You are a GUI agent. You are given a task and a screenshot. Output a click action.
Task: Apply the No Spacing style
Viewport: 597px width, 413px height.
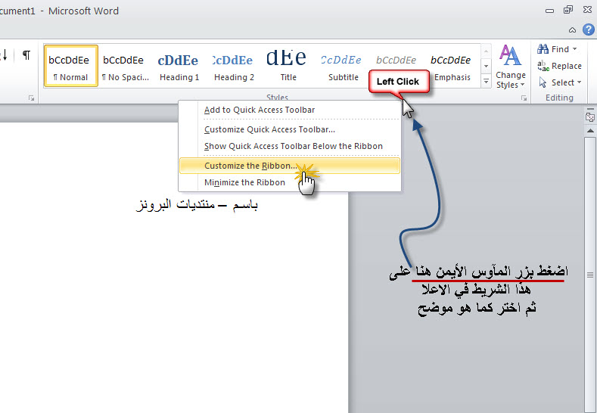tap(125, 66)
